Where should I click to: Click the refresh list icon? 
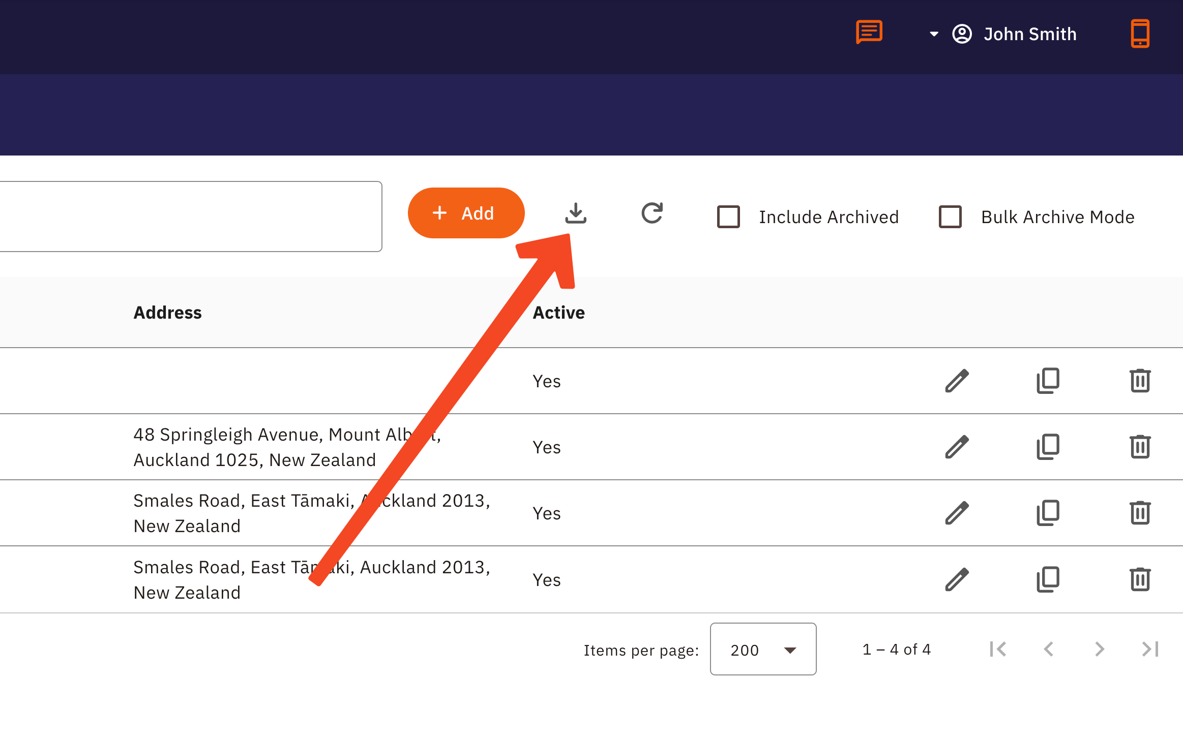tap(652, 213)
